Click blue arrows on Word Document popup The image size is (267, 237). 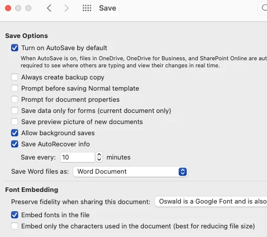pos(183,172)
